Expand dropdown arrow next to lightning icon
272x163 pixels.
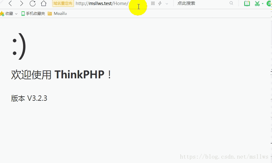coord(167,4)
